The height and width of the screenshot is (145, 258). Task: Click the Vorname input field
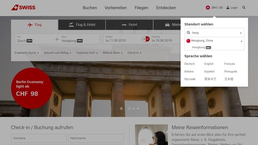(39, 138)
